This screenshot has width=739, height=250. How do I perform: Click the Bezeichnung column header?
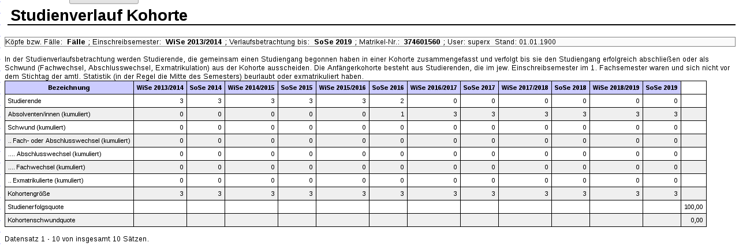[69, 88]
